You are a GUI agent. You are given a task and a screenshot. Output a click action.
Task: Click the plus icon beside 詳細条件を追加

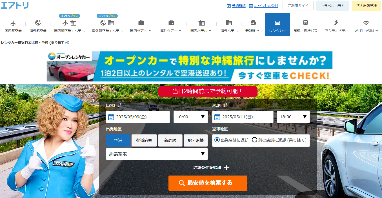[226, 168]
